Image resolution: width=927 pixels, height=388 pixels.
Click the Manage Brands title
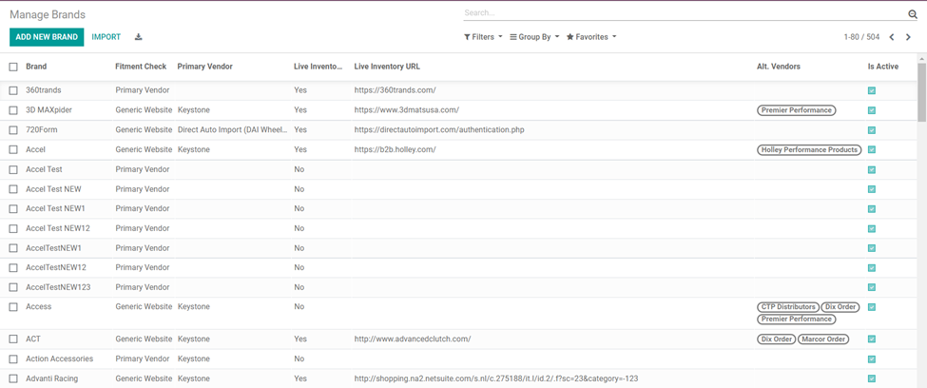coord(48,15)
